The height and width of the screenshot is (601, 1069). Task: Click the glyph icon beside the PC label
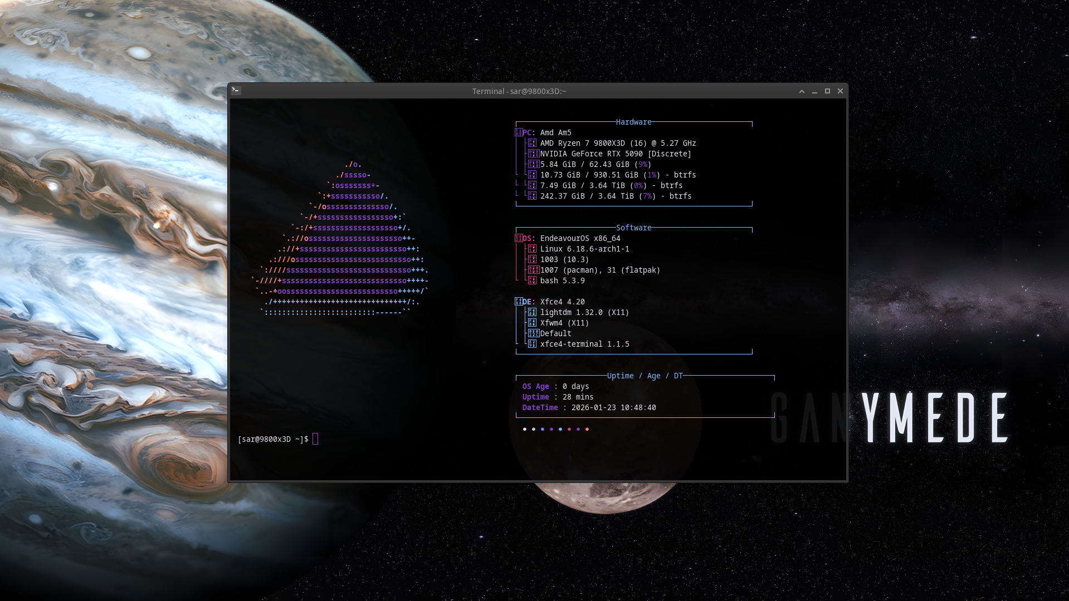tap(518, 132)
